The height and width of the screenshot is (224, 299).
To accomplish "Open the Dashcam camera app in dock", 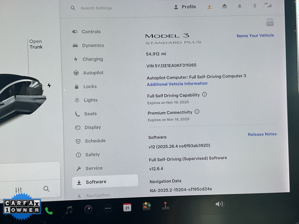I will [88, 209].
